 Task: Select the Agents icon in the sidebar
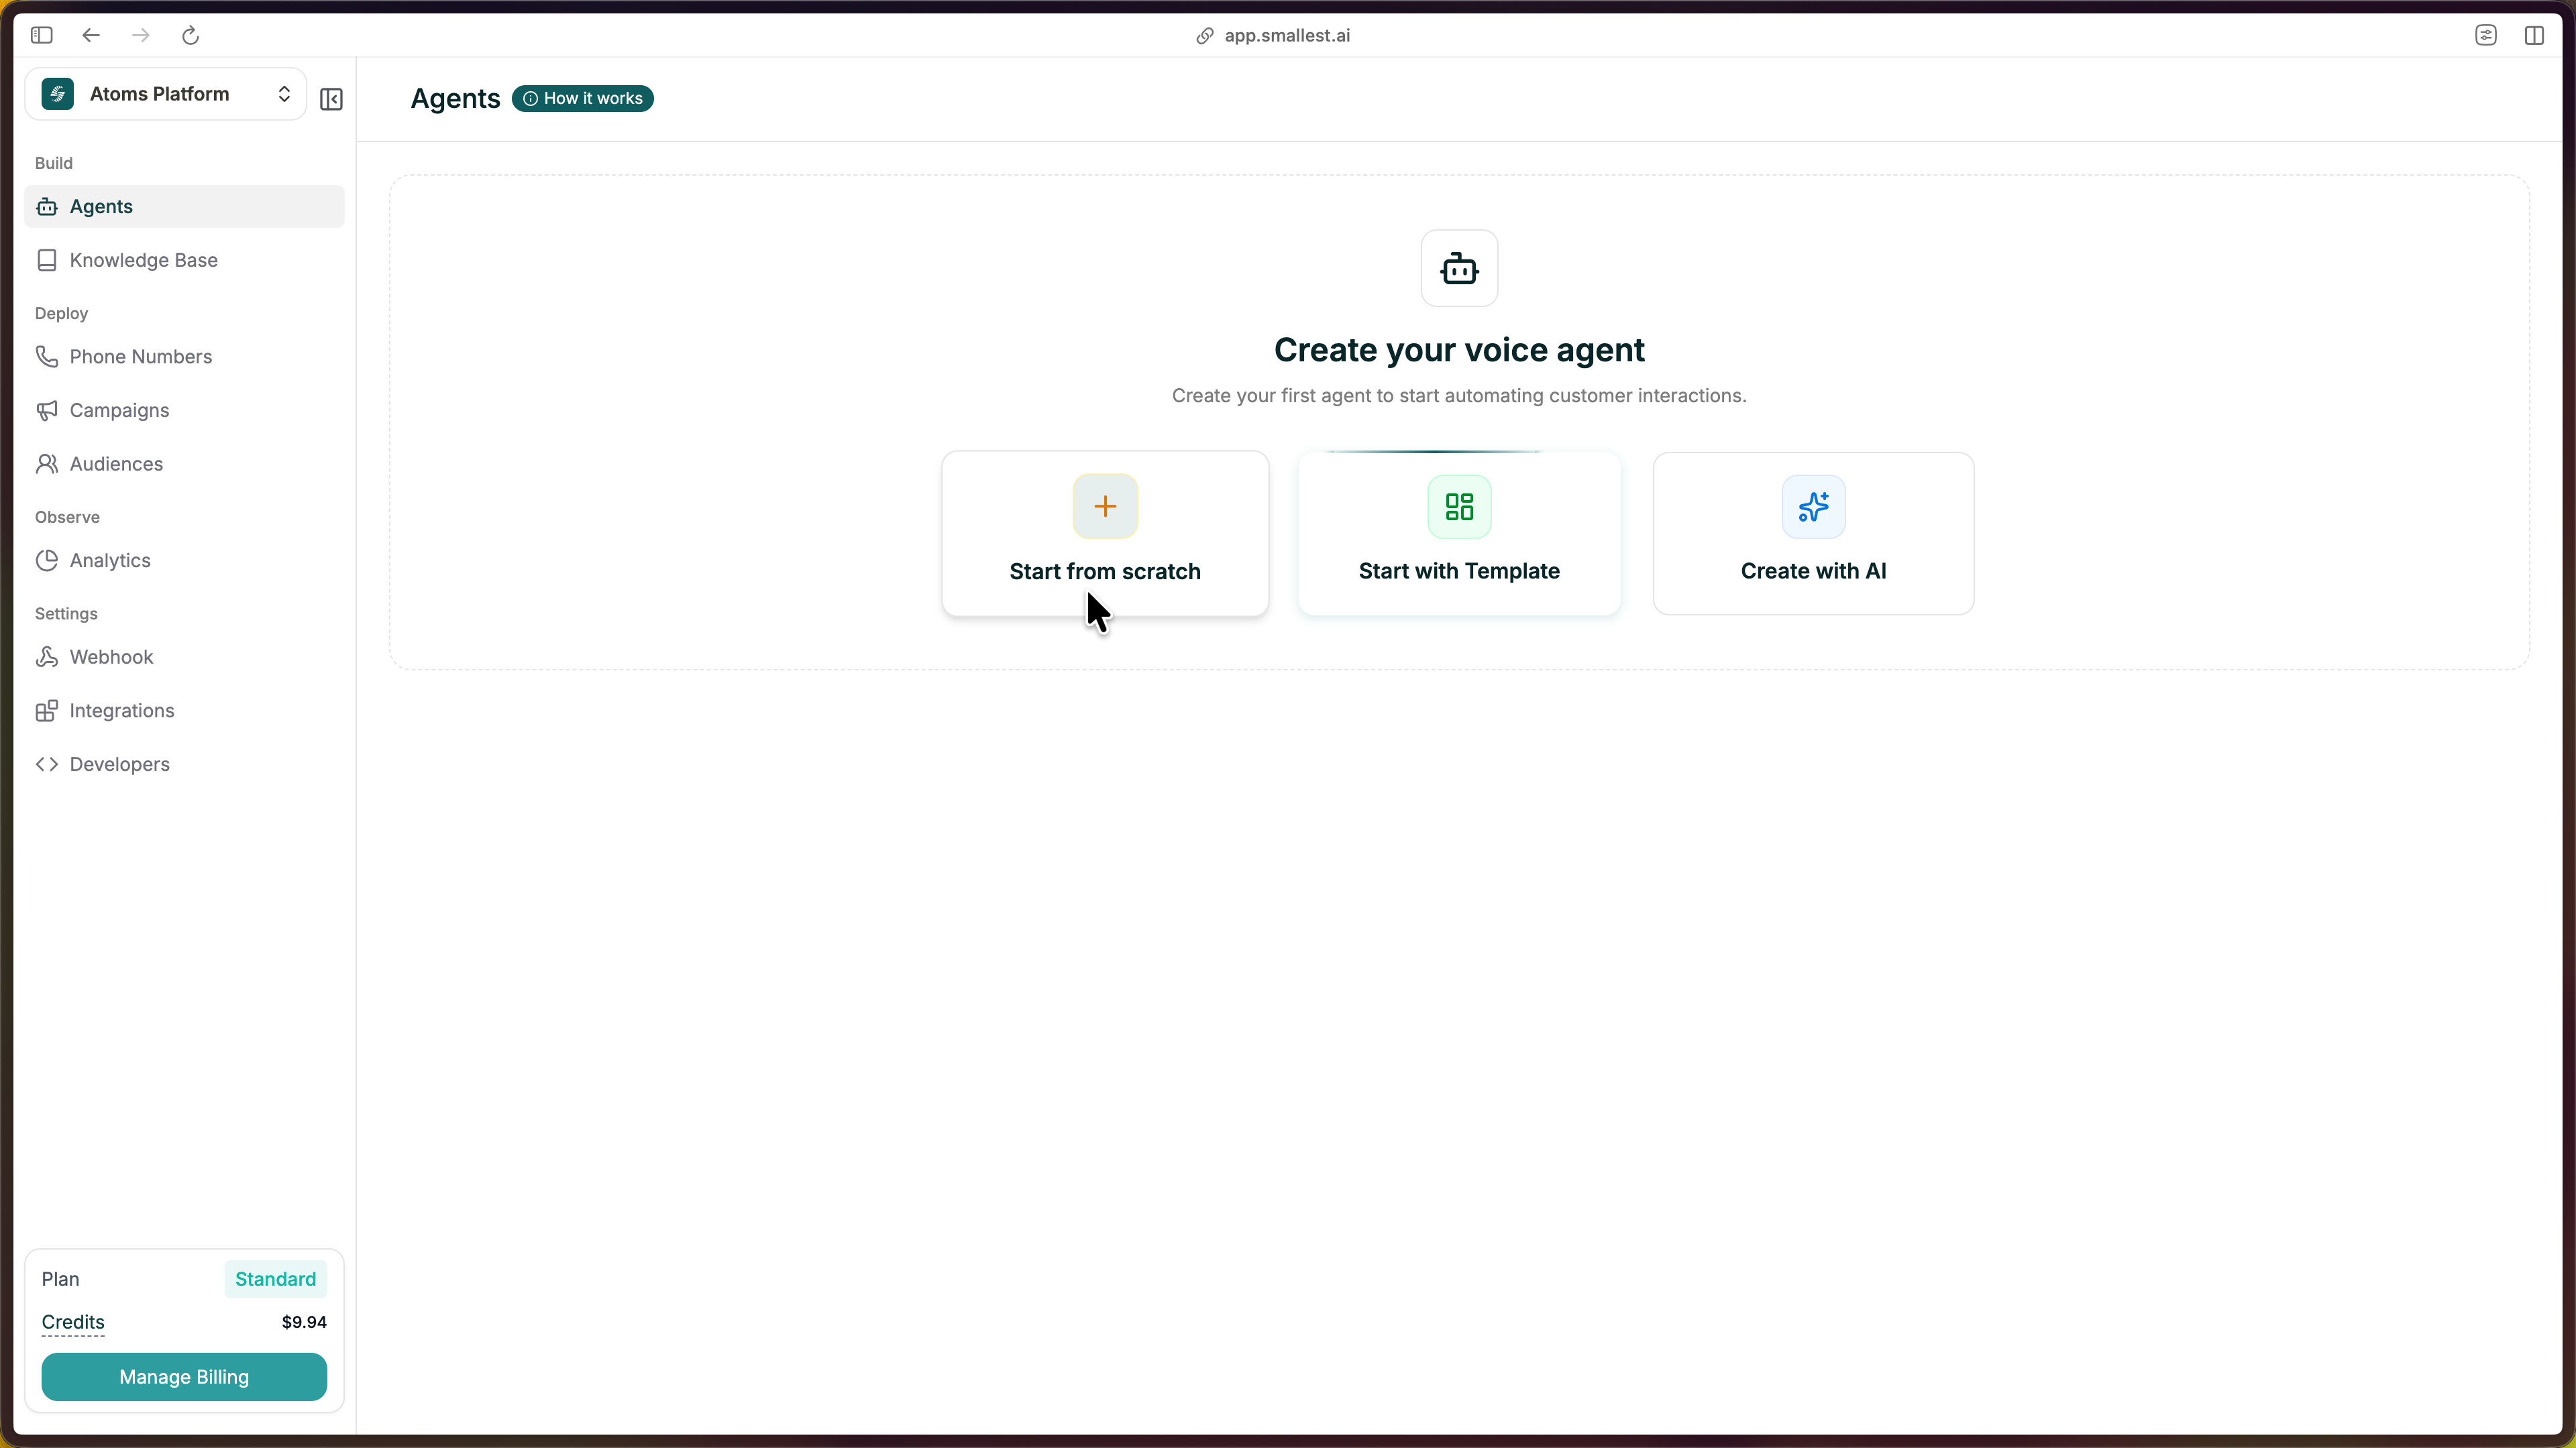tap(47, 207)
